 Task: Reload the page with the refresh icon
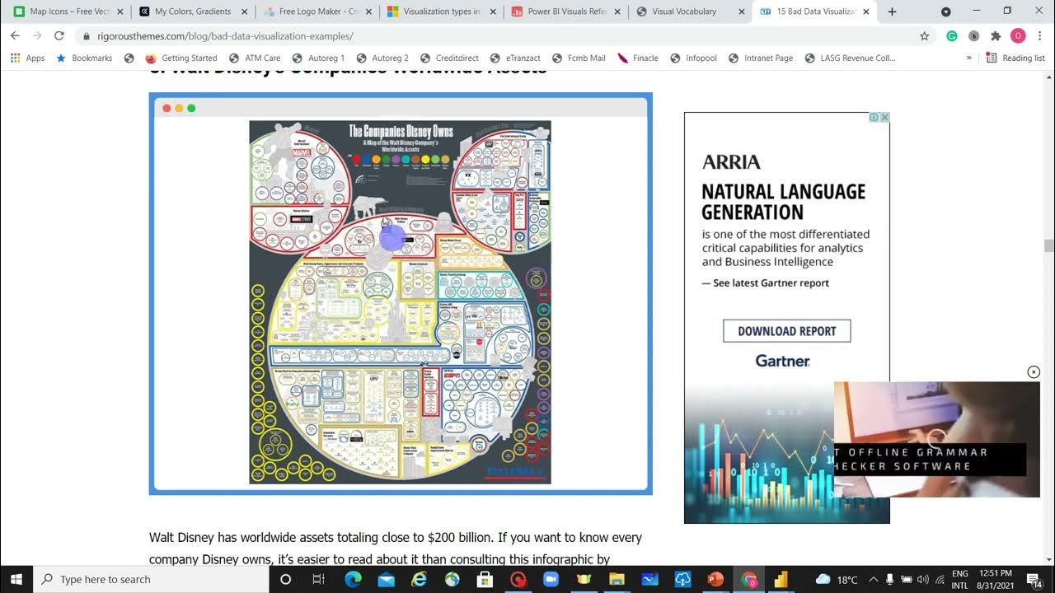tap(59, 36)
